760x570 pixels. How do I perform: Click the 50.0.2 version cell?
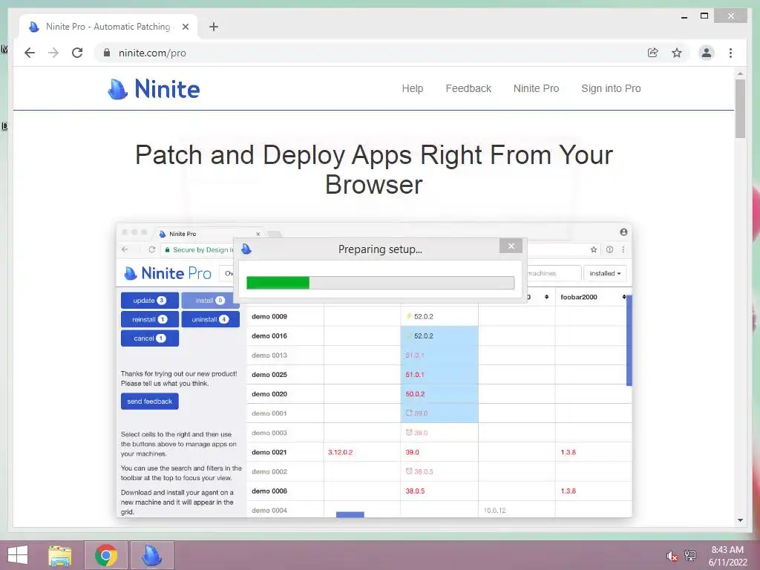coord(415,394)
